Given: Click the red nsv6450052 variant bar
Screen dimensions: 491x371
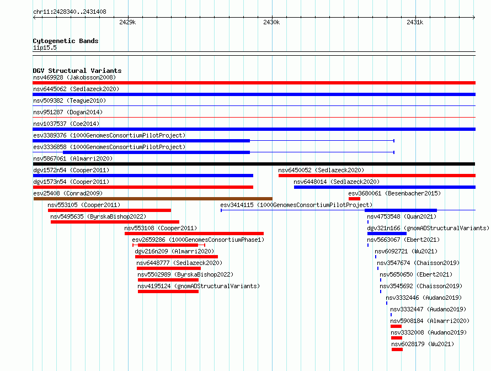Looking at the screenshot, I should pyautogui.click(x=377, y=176).
